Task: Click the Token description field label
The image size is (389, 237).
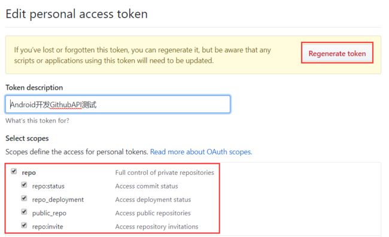Action: [34, 87]
